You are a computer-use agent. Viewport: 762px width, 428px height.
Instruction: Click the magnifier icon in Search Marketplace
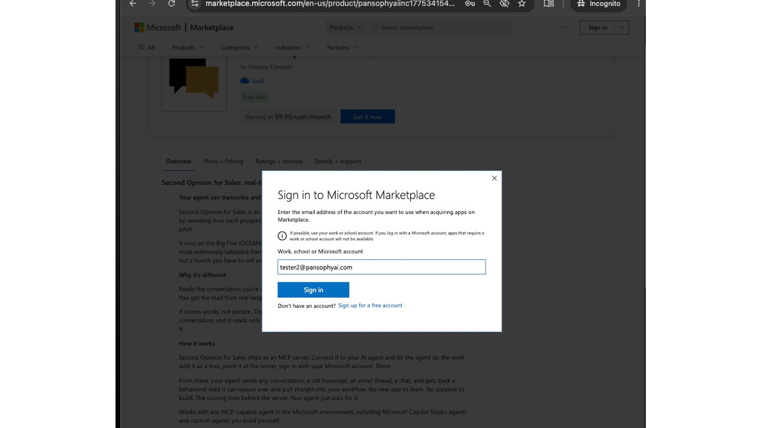[374, 27]
